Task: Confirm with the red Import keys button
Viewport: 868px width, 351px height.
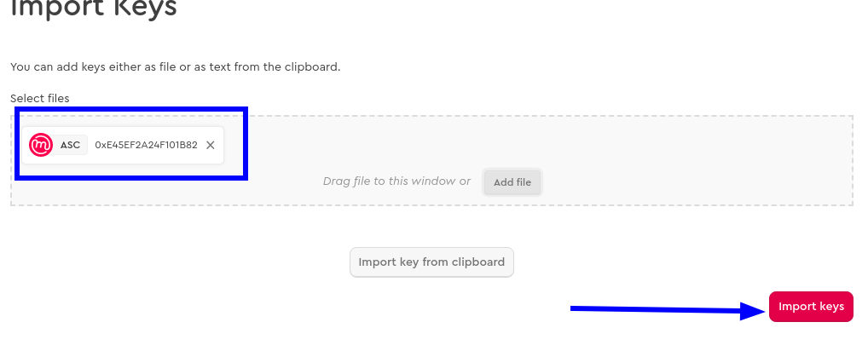Action: [811, 306]
